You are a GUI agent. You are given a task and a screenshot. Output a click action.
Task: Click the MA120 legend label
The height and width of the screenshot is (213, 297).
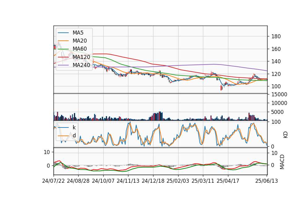pos(81,57)
